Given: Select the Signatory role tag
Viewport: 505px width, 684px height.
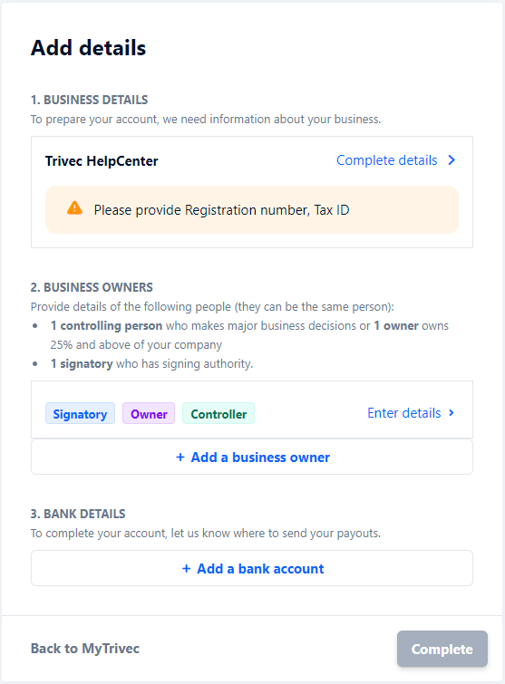Looking at the screenshot, I should pyautogui.click(x=80, y=413).
